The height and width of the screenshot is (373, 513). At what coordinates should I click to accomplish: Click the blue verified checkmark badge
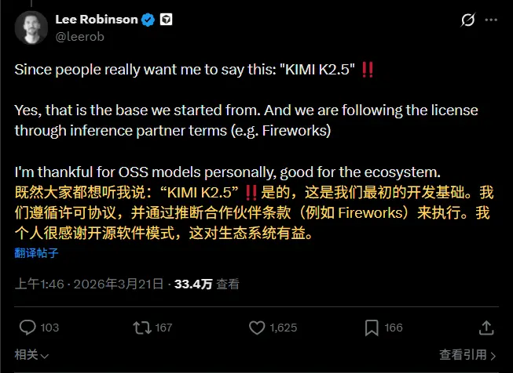147,20
